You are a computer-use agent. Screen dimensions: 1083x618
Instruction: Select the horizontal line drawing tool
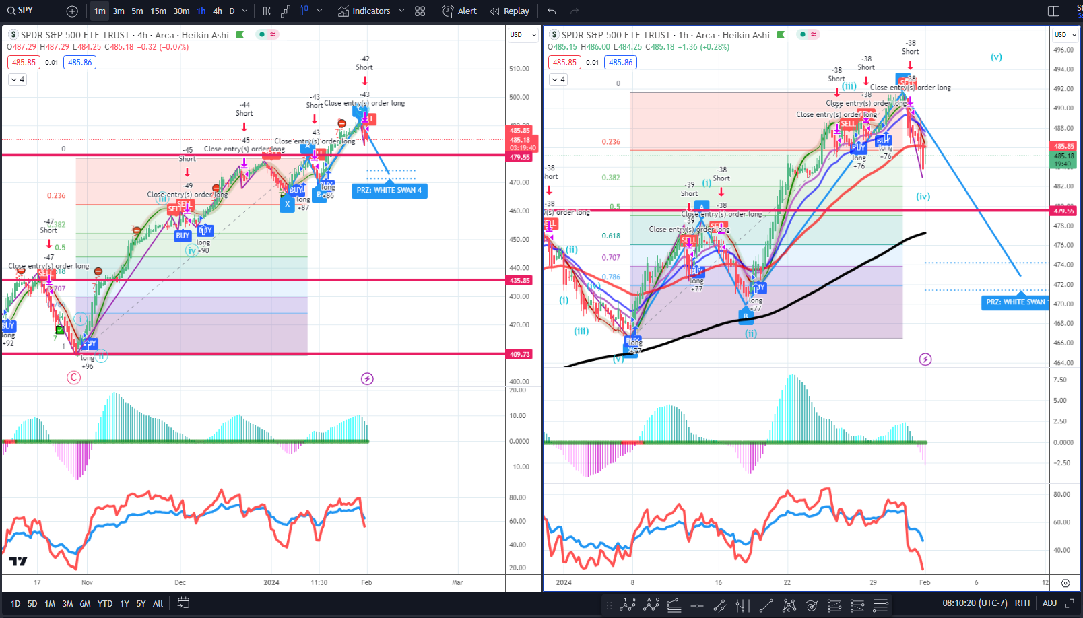click(697, 605)
